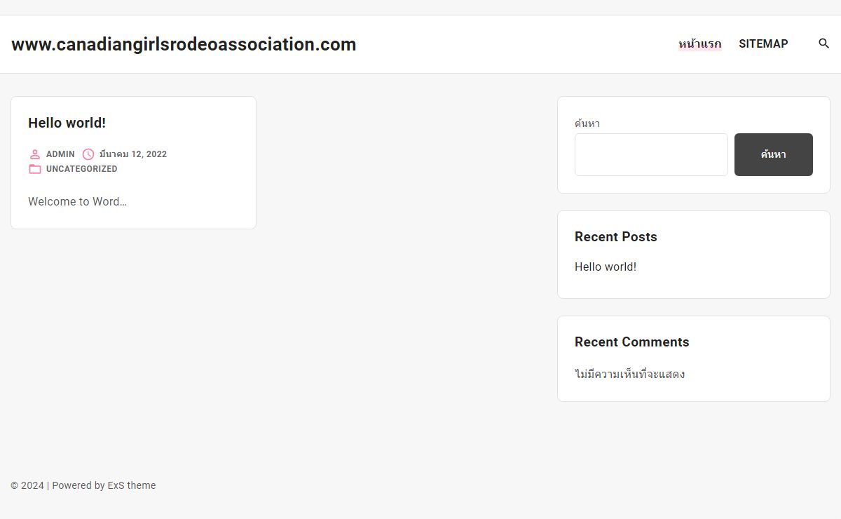The height and width of the screenshot is (519, 841).
Task: Click the clock icon next to post date
Action: click(88, 154)
